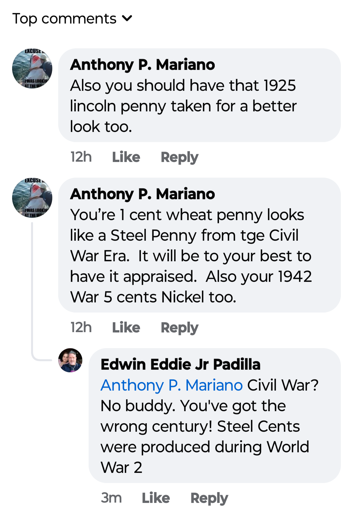Click the chevron next to Top comments

tap(127, 18)
